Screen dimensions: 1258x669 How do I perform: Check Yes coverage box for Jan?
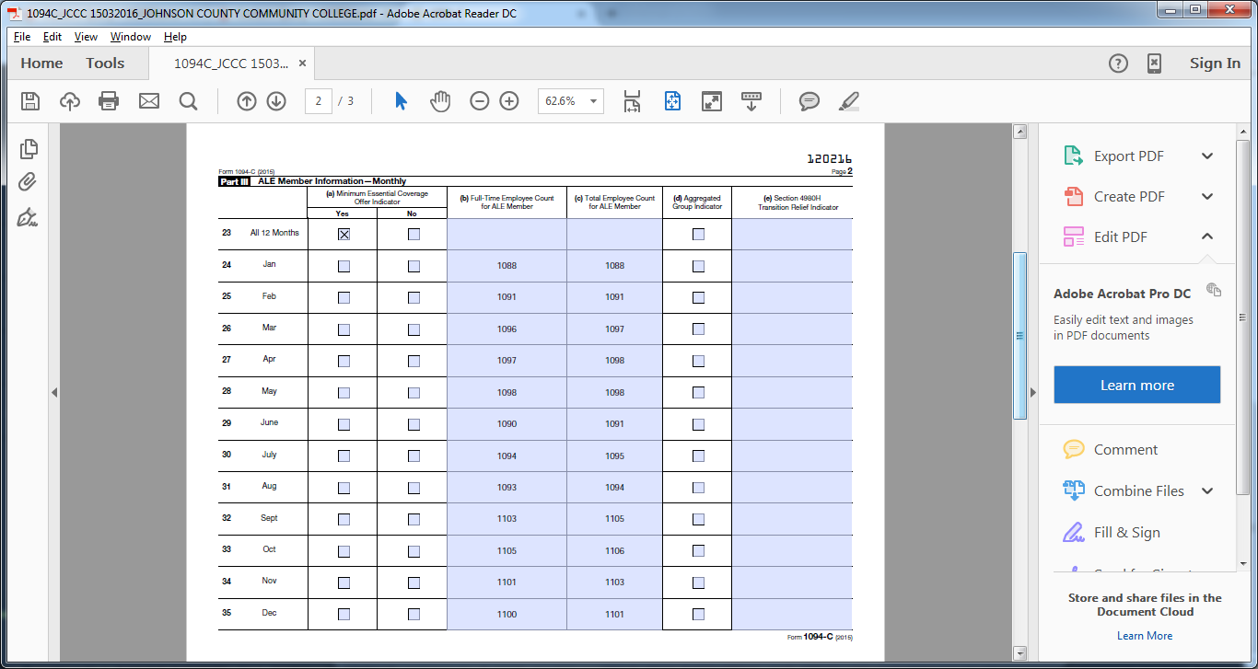344,267
